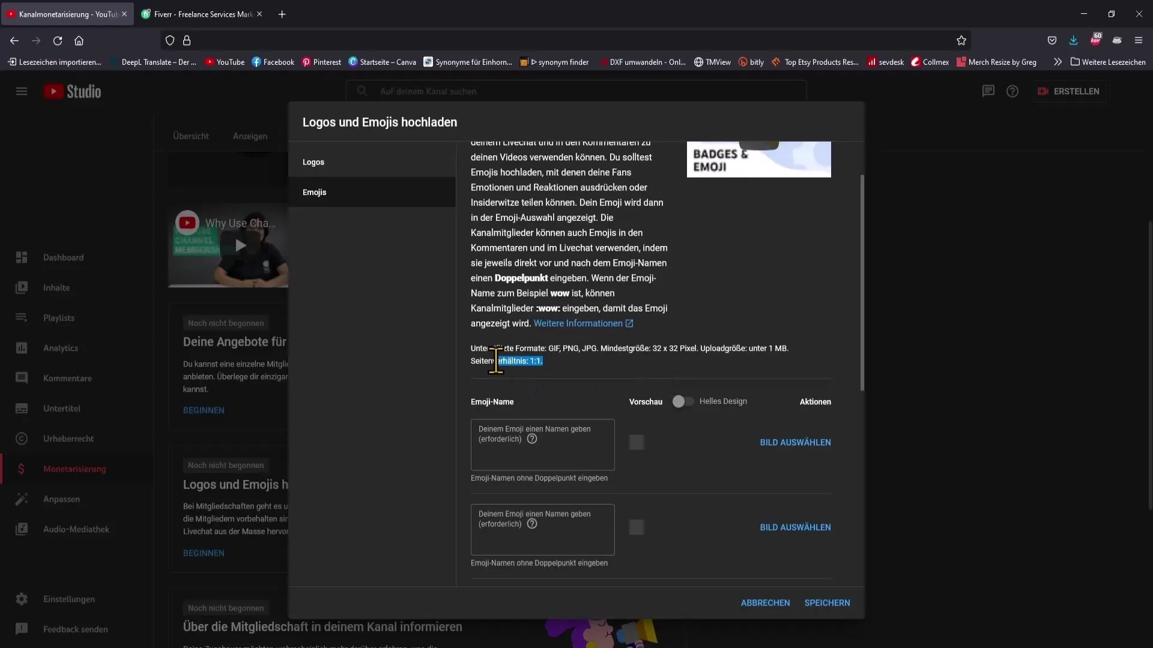Select the Inhalte icon in sidebar
The width and height of the screenshot is (1153, 648).
pyautogui.click(x=22, y=287)
